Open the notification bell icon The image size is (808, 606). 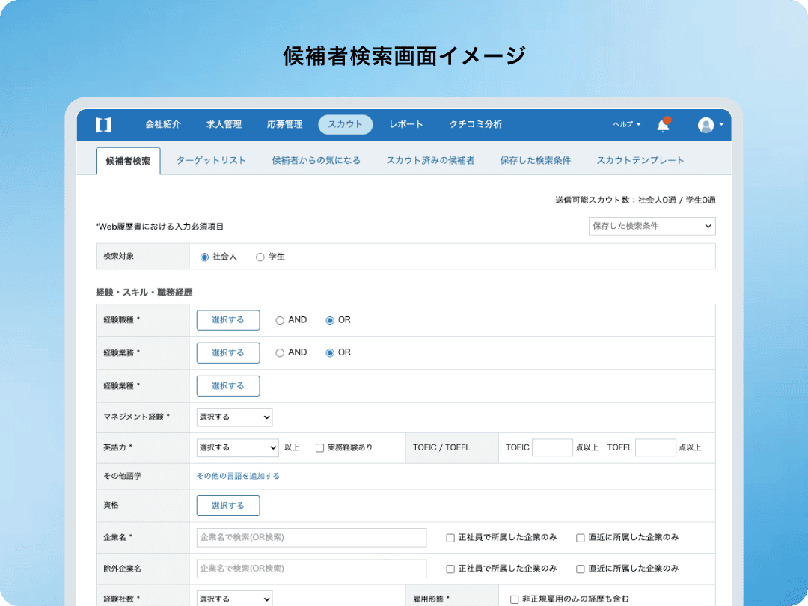pyautogui.click(x=663, y=125)
